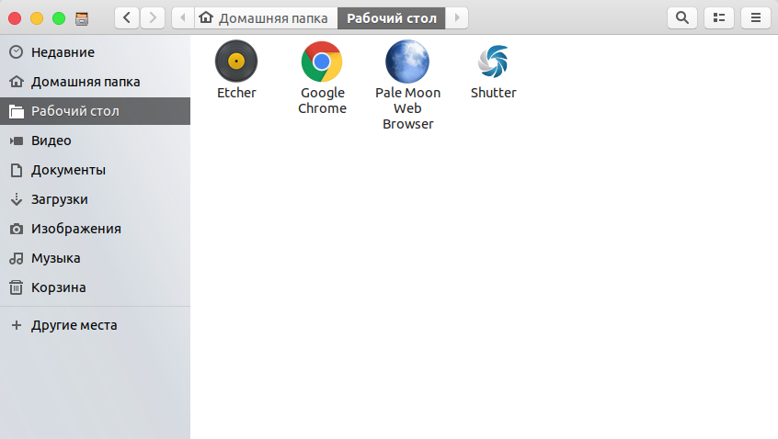Click Домашняя папка in the path bar
Image resolution: width=778 pixels, height=439 pixels.
(x=266, y=17)
